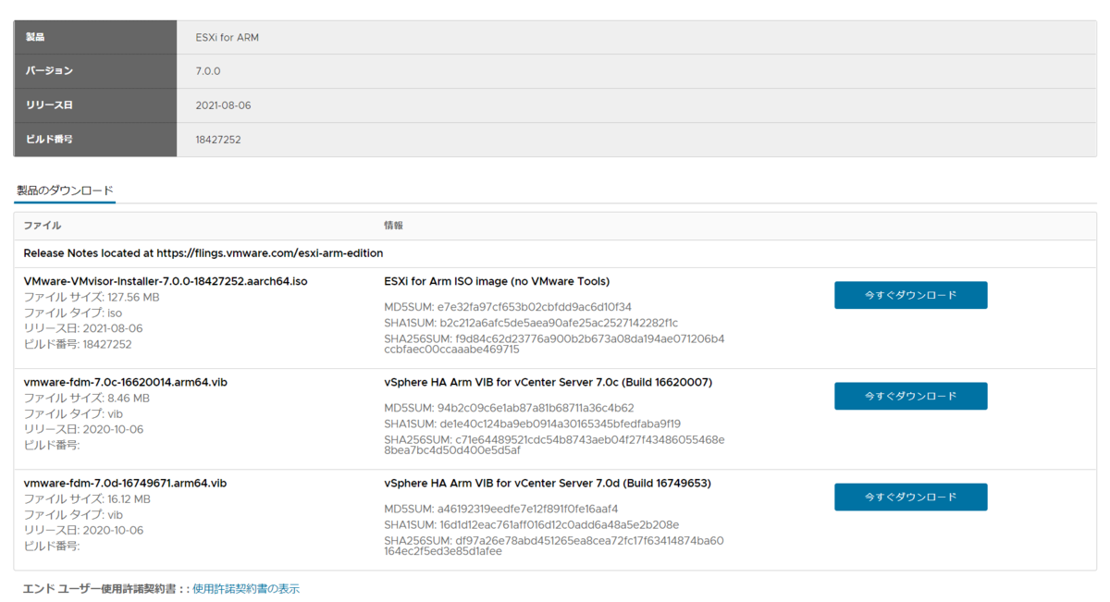The height and width of the screenshot is (602, 1110).
Task: Click the version value 7.0.0
Action: [208, 71]
